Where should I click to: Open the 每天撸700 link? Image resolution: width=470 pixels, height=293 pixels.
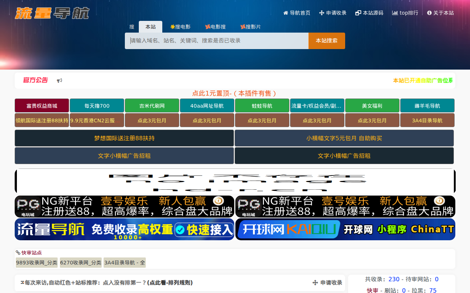click(x=97, y=105)
